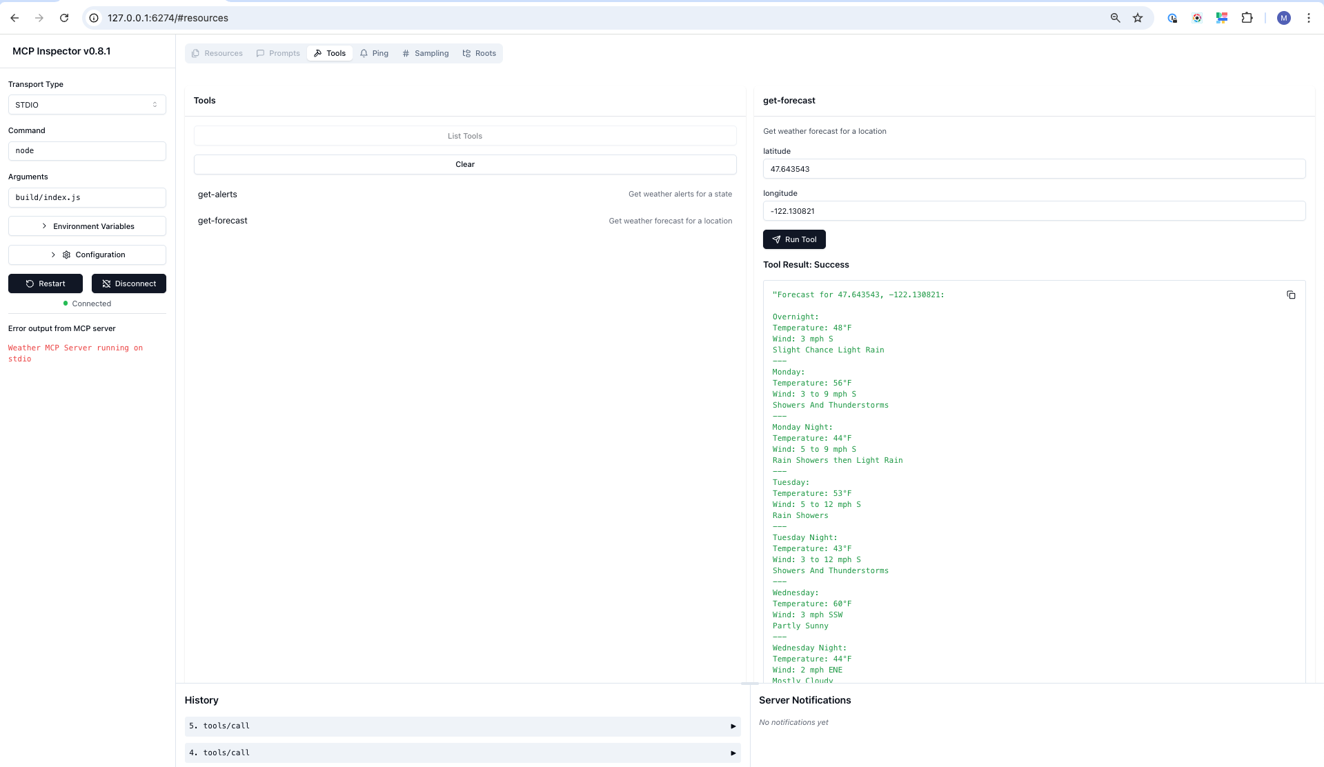Select the get-forecast tool row
The width and height of the screenshot is (1324, 767).
click(x=465, y=221)
